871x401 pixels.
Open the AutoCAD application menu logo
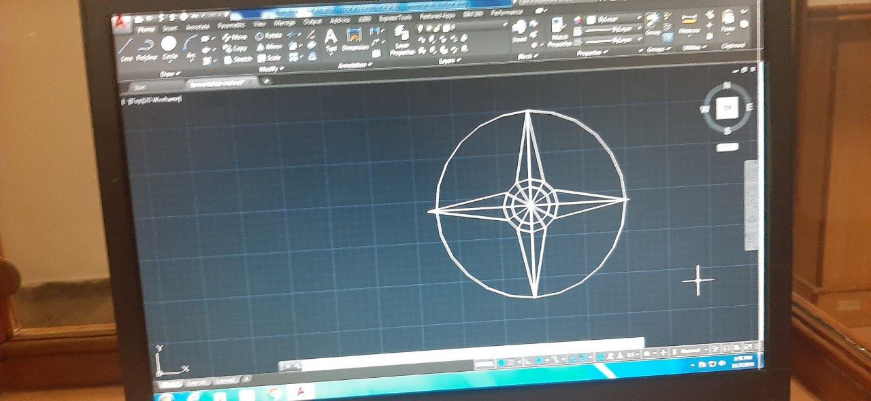tap(122, 23)
